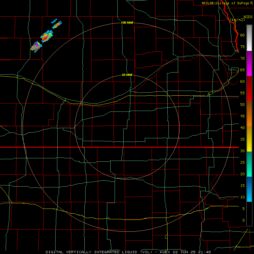Click the "100 NMI" range ring label

127,23
